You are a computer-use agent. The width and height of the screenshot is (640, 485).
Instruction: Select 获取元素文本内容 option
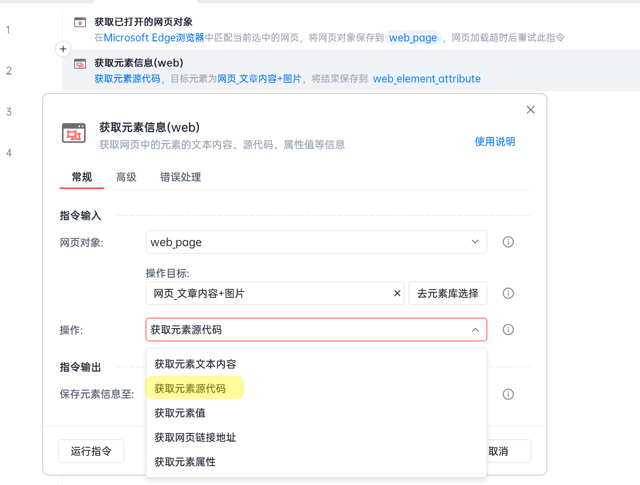point(195,364)
